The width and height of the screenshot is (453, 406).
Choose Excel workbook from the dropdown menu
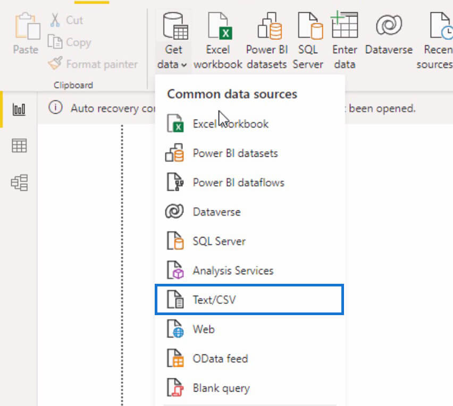click(249, 124)
